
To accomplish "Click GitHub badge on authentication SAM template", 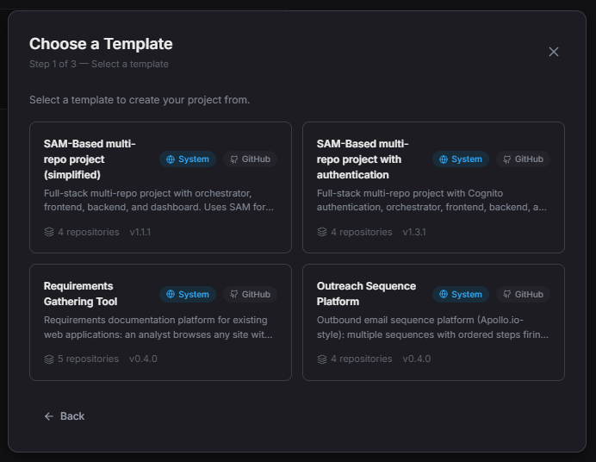I will pos(523,159).
